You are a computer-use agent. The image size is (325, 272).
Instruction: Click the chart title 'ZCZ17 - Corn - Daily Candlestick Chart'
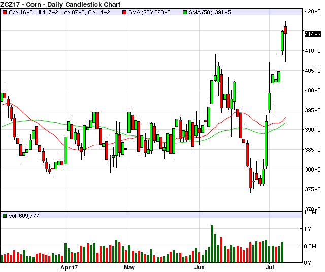click(x=60, y=4)
